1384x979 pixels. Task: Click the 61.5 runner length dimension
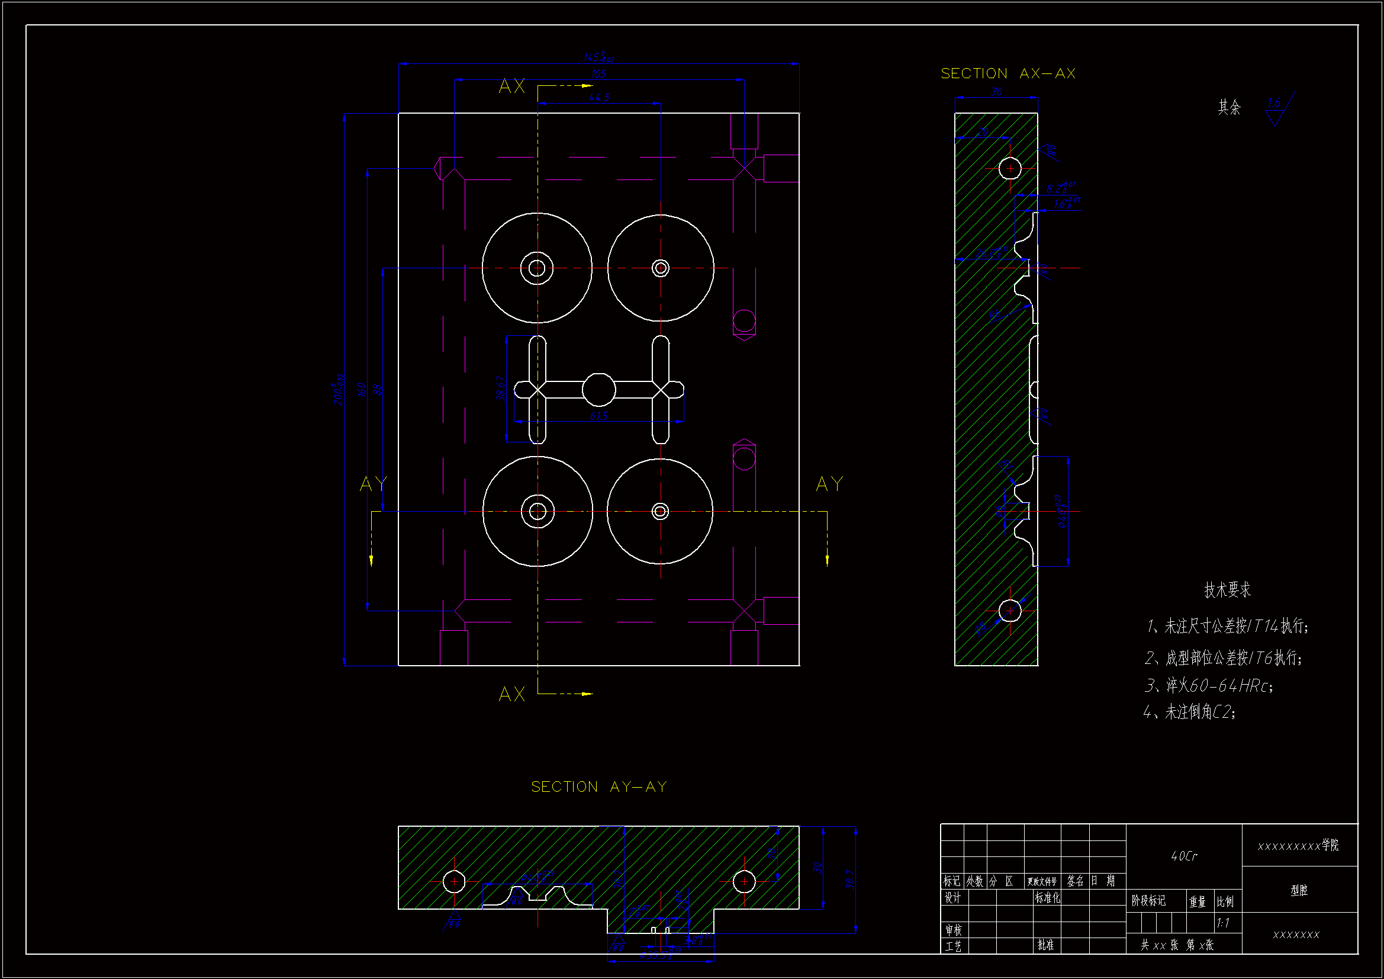[598, 416]
